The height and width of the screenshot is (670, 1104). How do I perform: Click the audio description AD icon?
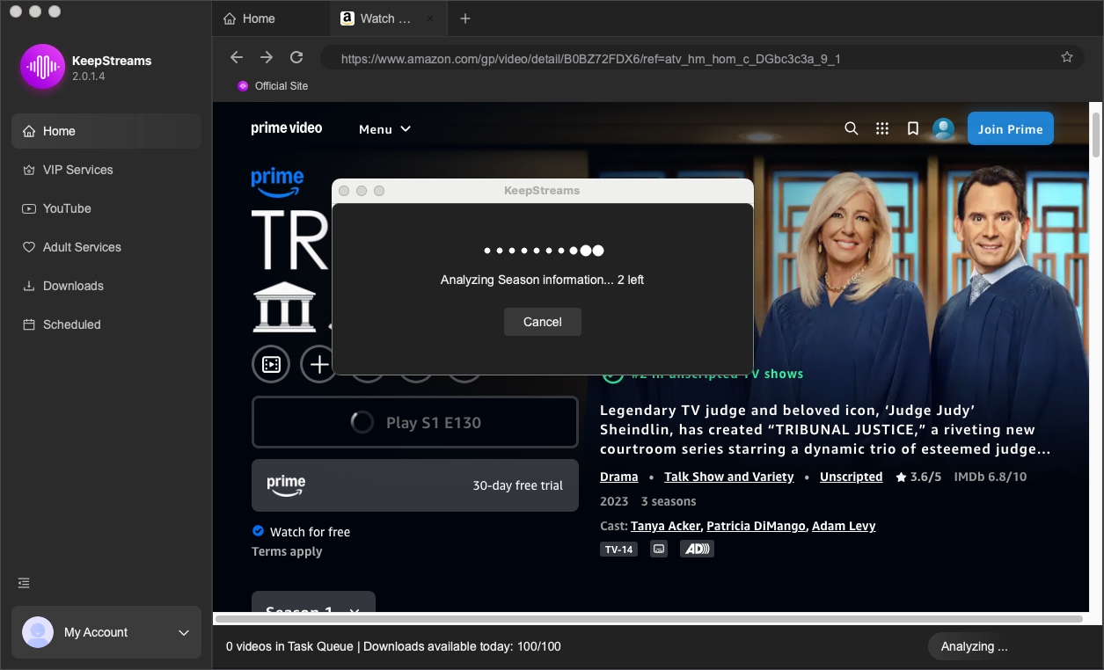(x=698, y=550)
